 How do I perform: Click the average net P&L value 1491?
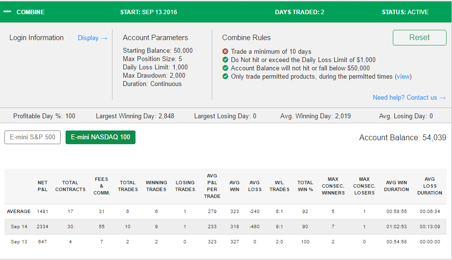pyautogui.click(x=43, y=211)
